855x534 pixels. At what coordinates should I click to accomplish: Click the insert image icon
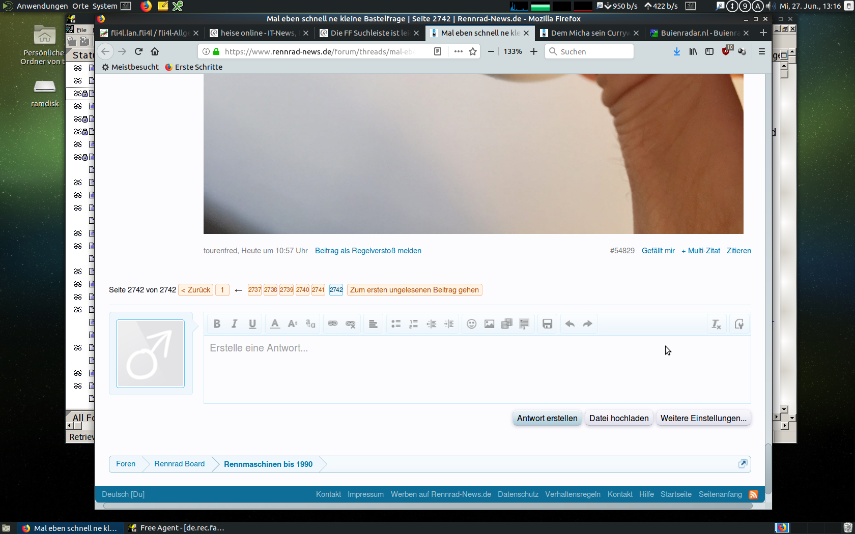tap(490, 324)
